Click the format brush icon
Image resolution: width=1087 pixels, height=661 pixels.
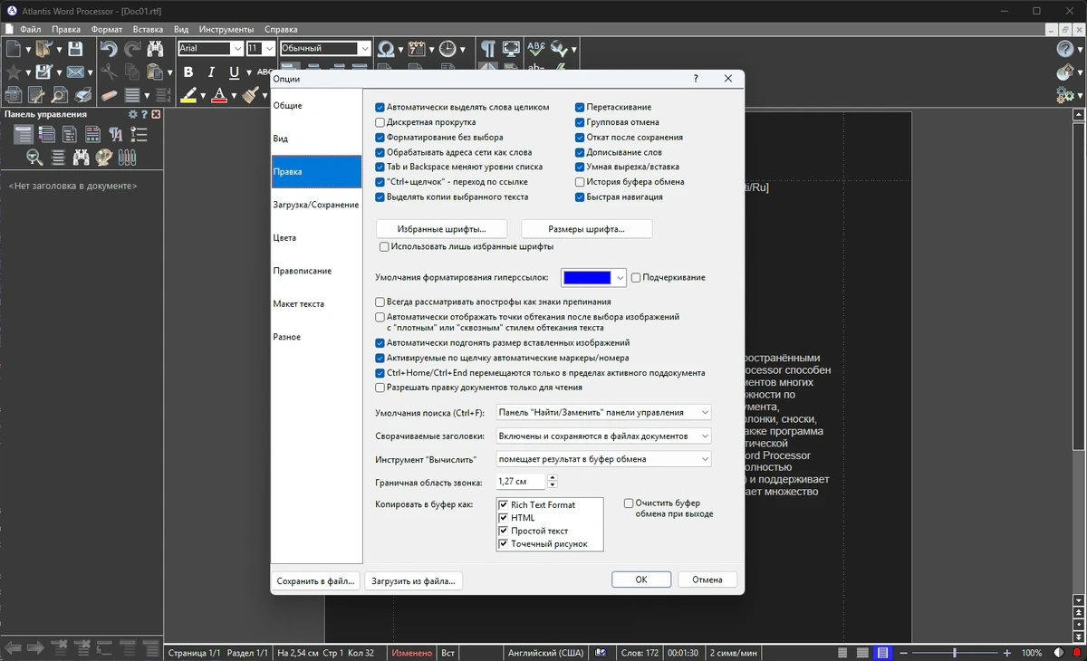(x=249, y=95)
